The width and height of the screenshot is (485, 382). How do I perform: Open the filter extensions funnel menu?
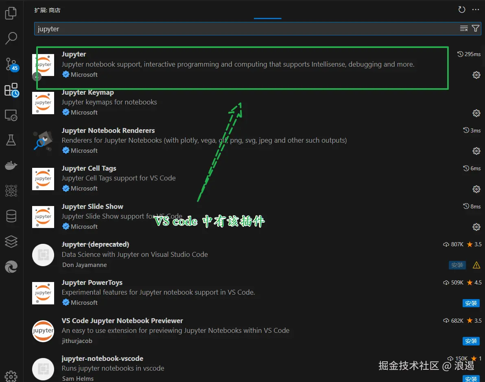[x=475, y=28]
